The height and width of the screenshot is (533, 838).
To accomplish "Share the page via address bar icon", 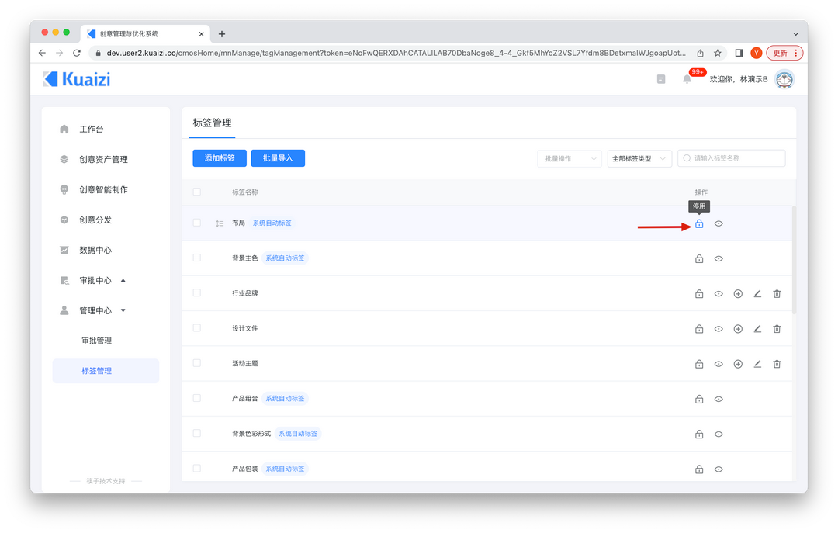I will pos(700,53).
